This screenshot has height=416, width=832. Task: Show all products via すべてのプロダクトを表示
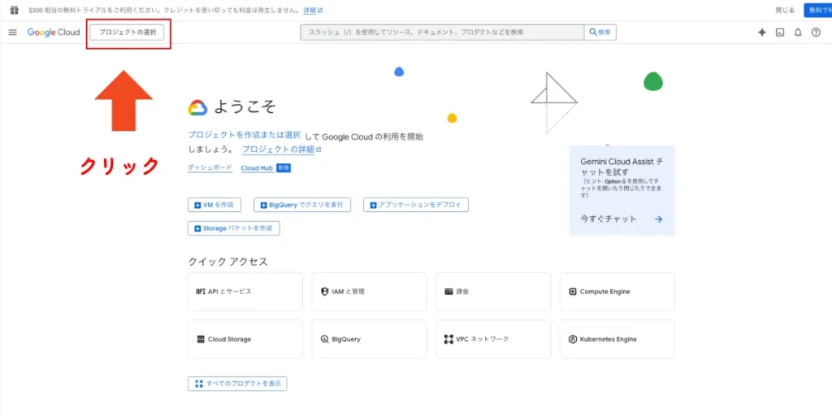point(237,383)
